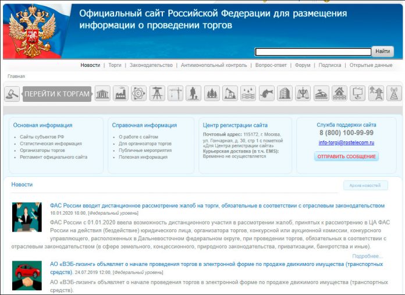
Task: Select the billboard advertising icon
Action: (x=358, y=94)
